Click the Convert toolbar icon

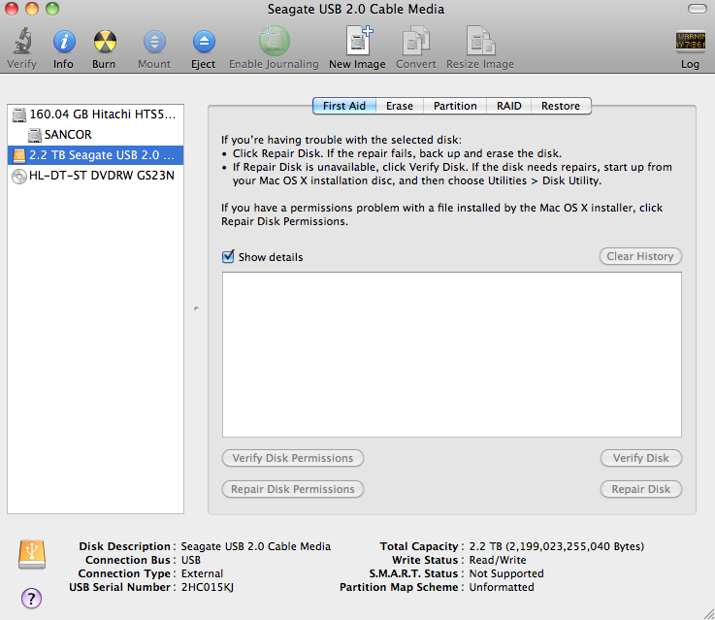tap(416, 41)
